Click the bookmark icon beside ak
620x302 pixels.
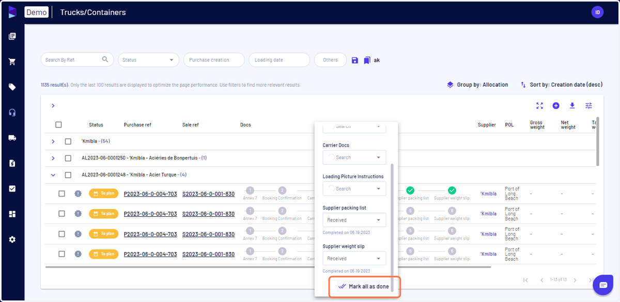367,60
